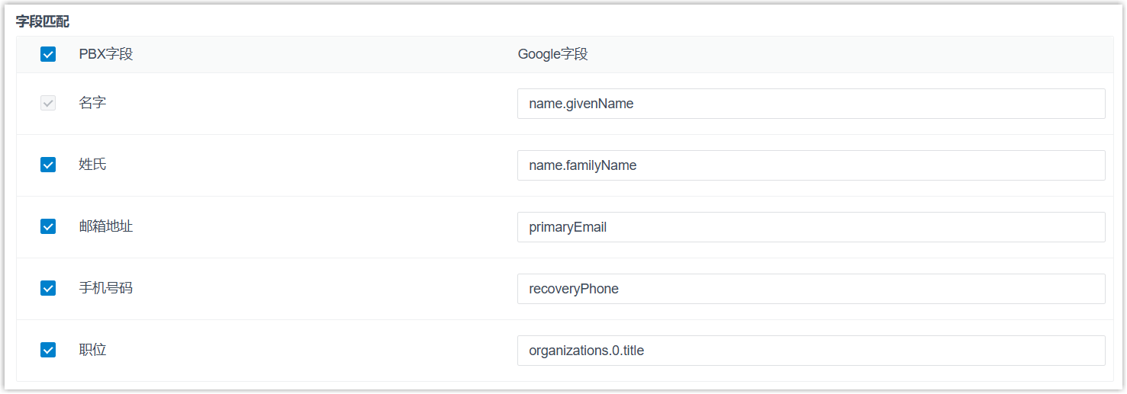
Task: Toggle the select-all checkbox beside PBX字段
Action: tap(48, 54)
